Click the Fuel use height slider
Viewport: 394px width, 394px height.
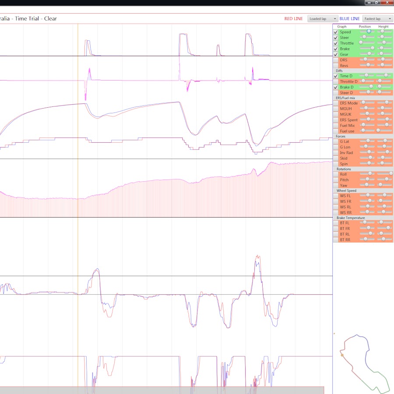tap(385, 130)
